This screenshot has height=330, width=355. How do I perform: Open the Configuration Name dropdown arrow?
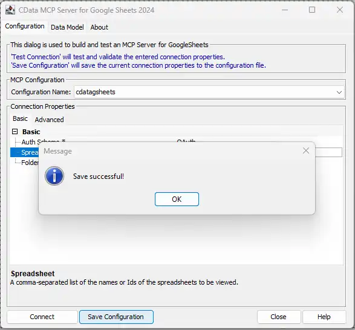[339, 92]
